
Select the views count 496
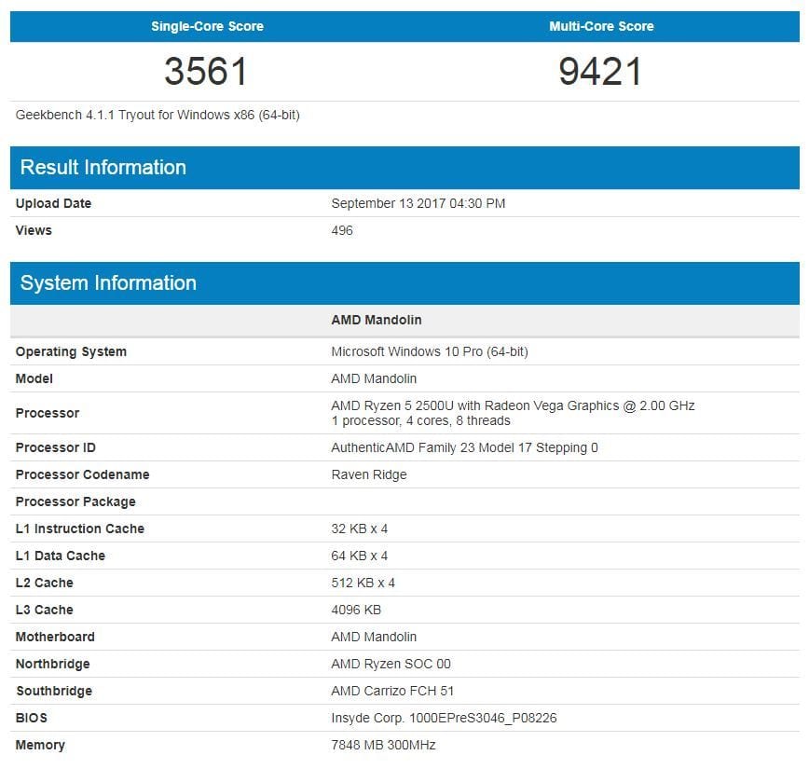tap(342, 230)
